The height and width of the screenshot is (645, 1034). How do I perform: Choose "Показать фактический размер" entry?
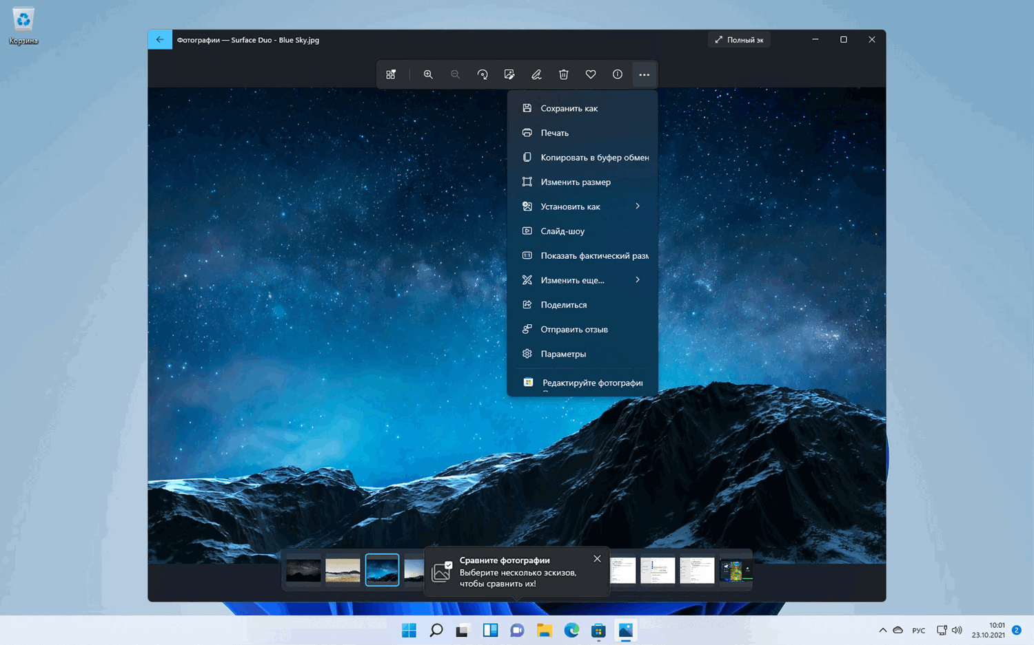(582, 255)
